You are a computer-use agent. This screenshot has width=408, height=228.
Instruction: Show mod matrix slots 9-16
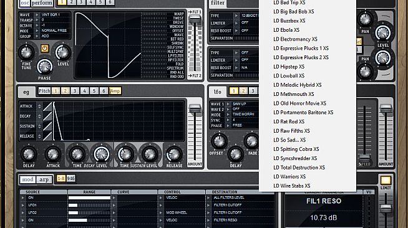pos(70,179)
